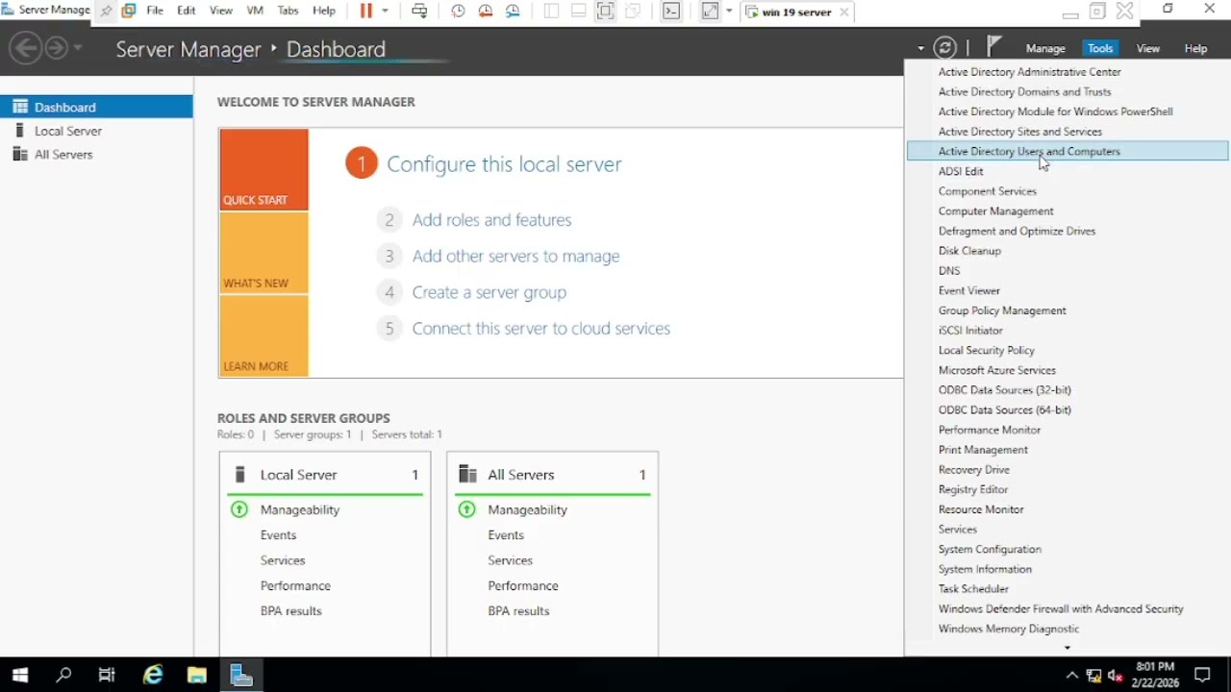Click the VMware library icon beside the pin
The width and height of the screenshot is (1231, 692).
128,11
